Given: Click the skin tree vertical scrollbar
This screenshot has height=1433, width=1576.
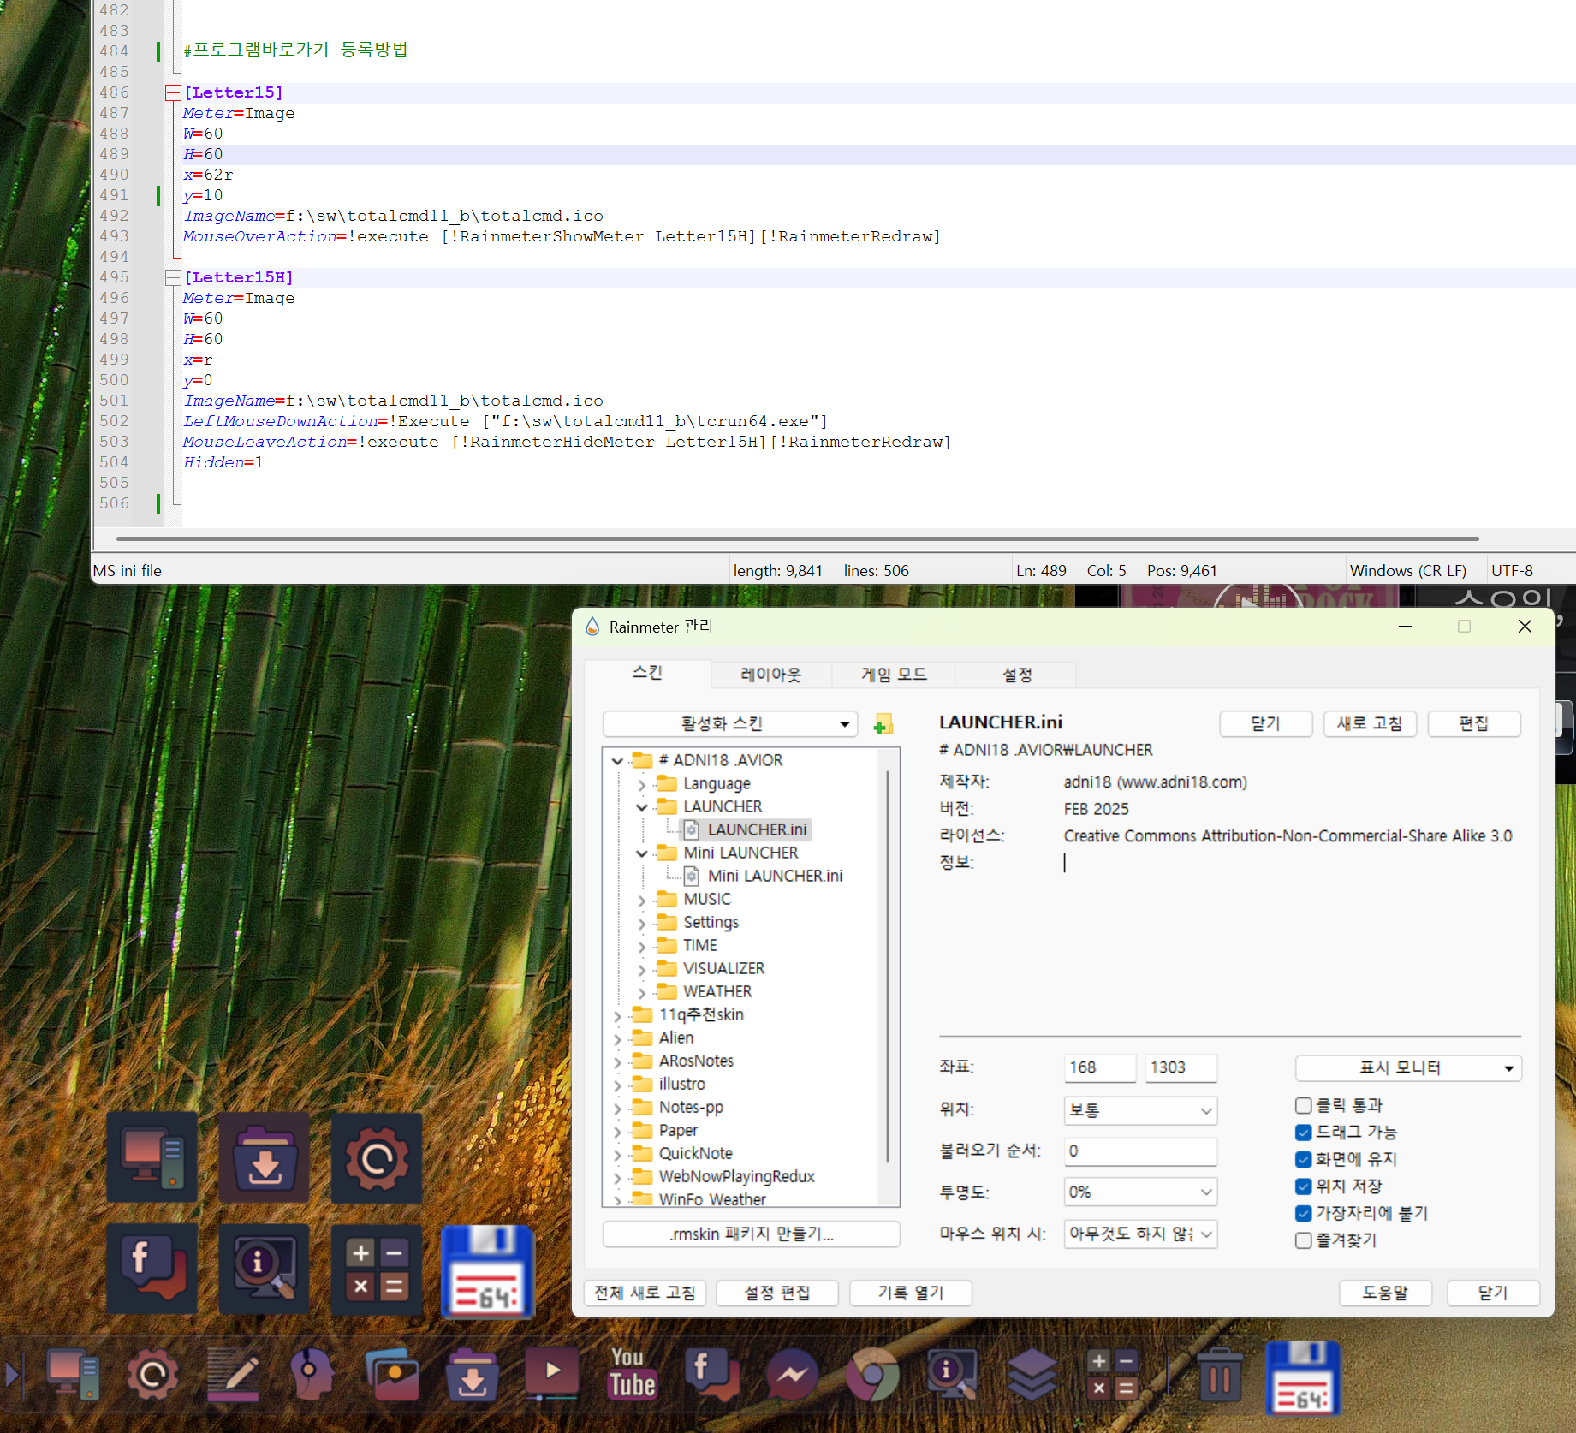Looking at the screenshot, I should pyautogui.click(x=888, y=967).
